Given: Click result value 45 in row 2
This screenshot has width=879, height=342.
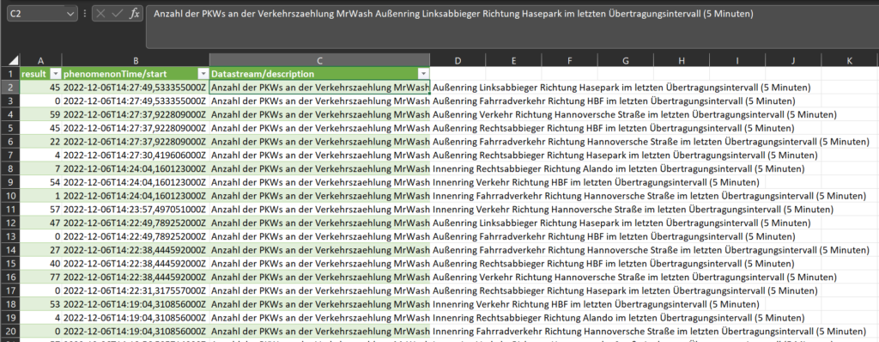Looking at the screenshot, I should point(40,88).
